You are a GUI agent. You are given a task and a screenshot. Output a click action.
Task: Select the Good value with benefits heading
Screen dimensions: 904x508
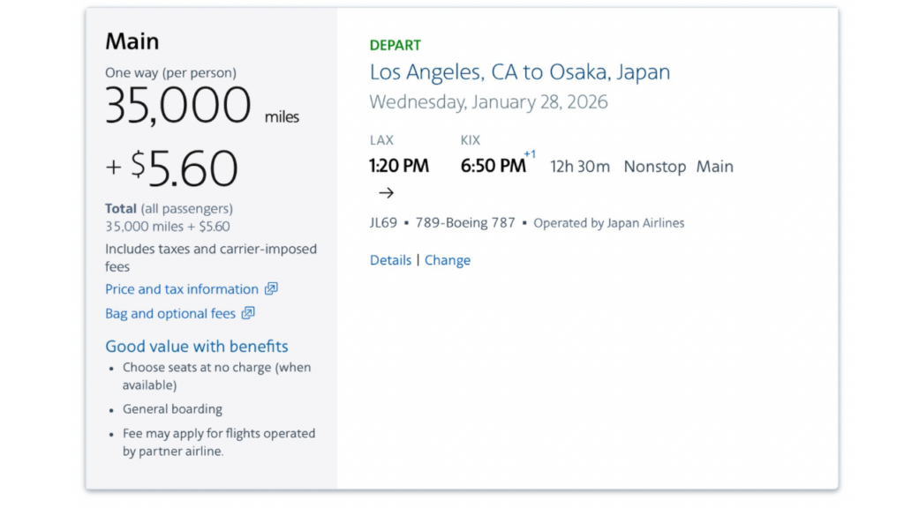tap(196, 347)
